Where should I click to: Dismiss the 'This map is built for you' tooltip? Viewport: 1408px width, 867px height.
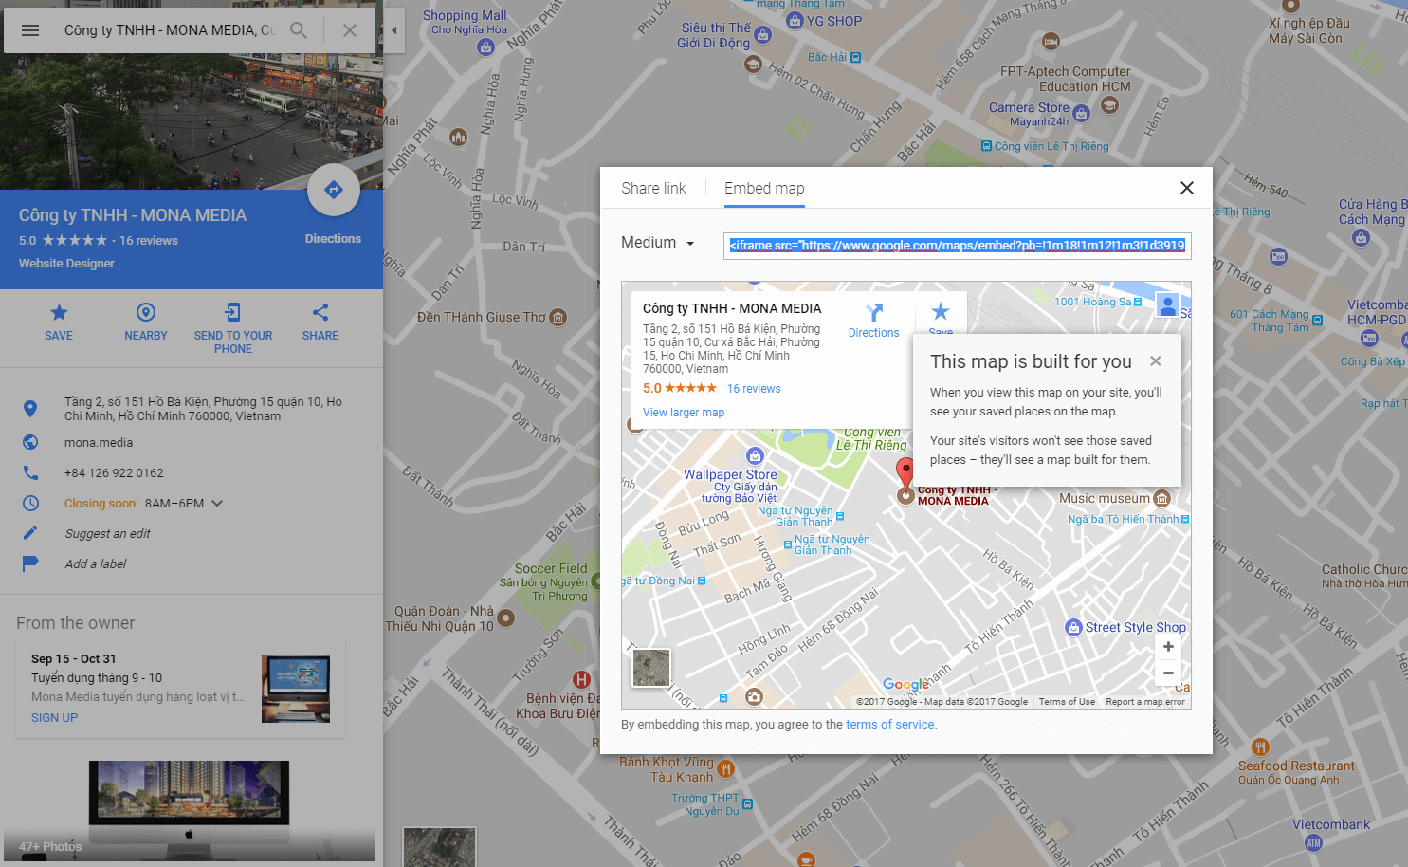[1155, 360]
